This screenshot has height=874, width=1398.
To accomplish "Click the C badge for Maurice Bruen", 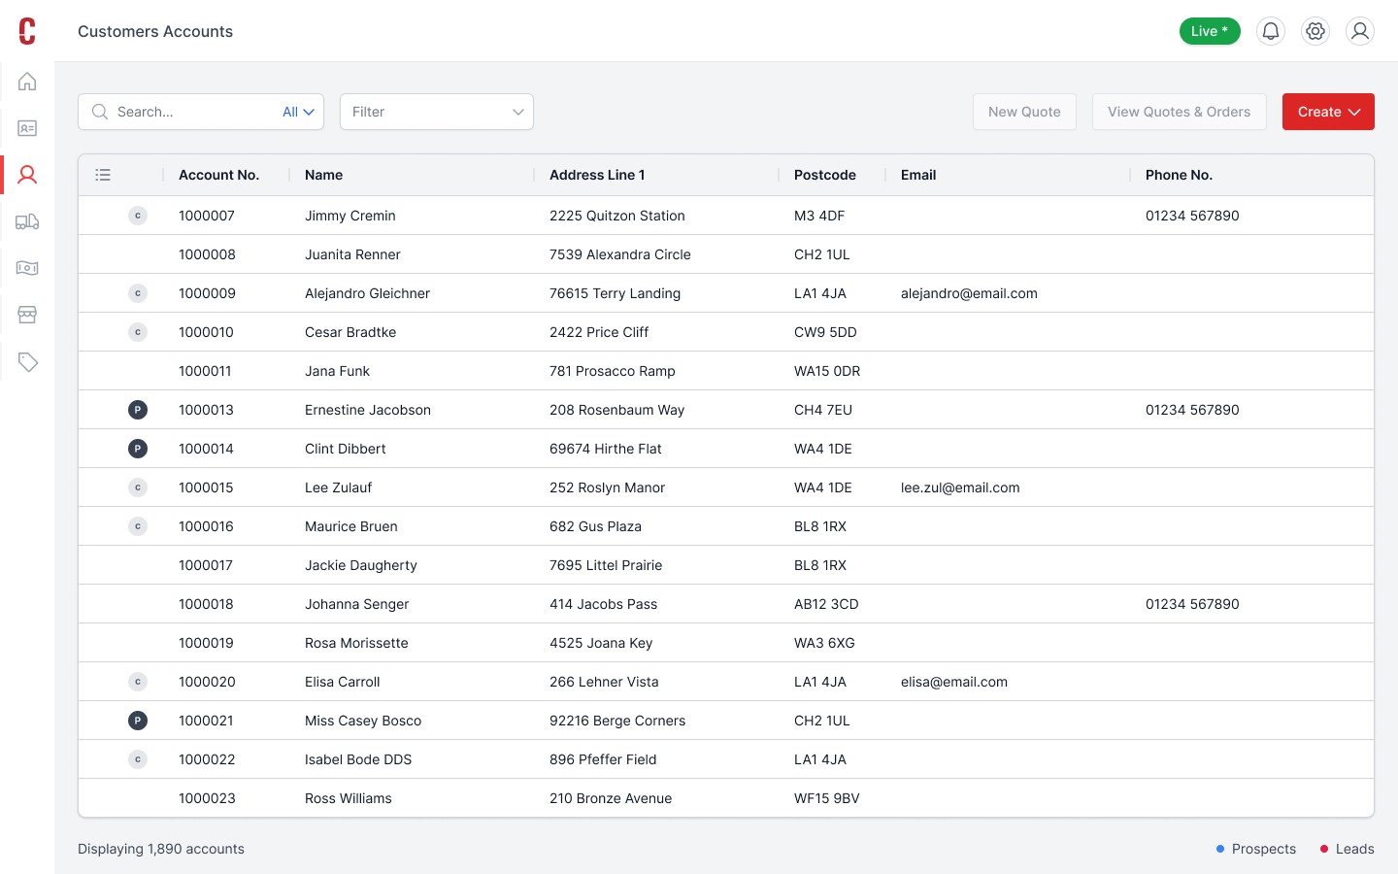I will coord(138,526).
